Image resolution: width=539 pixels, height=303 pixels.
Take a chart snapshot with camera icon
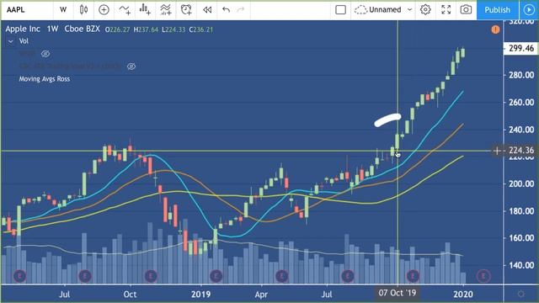466,9
